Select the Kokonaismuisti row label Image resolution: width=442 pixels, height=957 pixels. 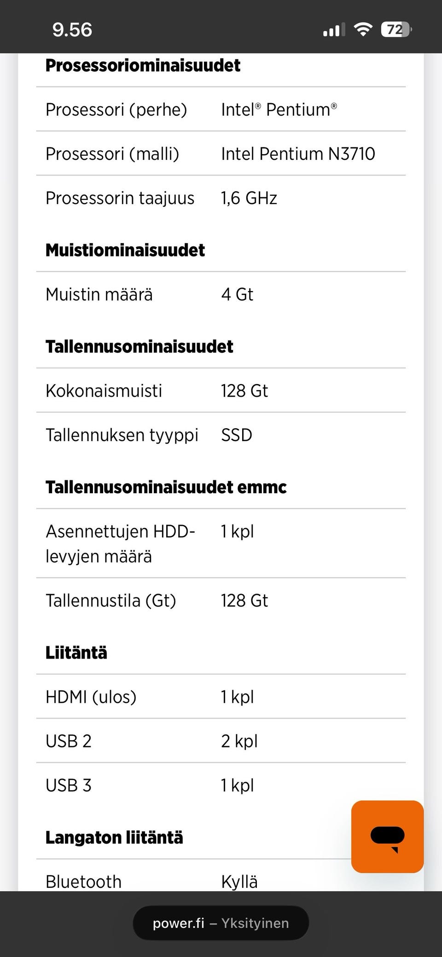point(104,391)
